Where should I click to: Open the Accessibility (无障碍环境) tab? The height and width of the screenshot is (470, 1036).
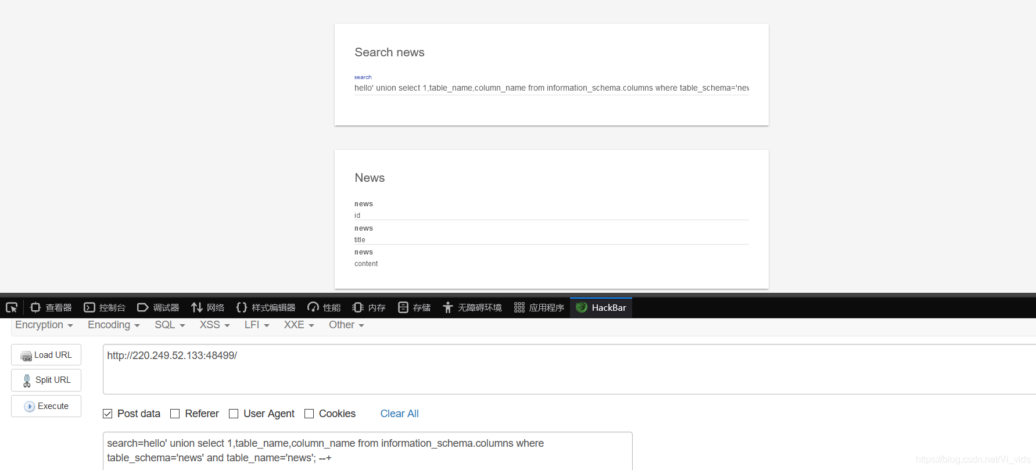click(472, 307)
